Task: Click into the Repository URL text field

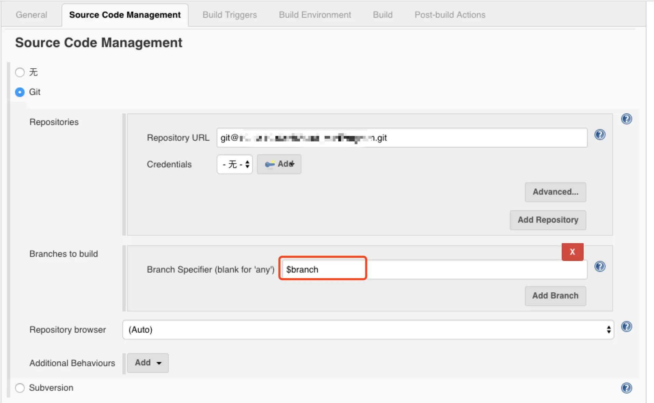Action: (x=402, y=138)
